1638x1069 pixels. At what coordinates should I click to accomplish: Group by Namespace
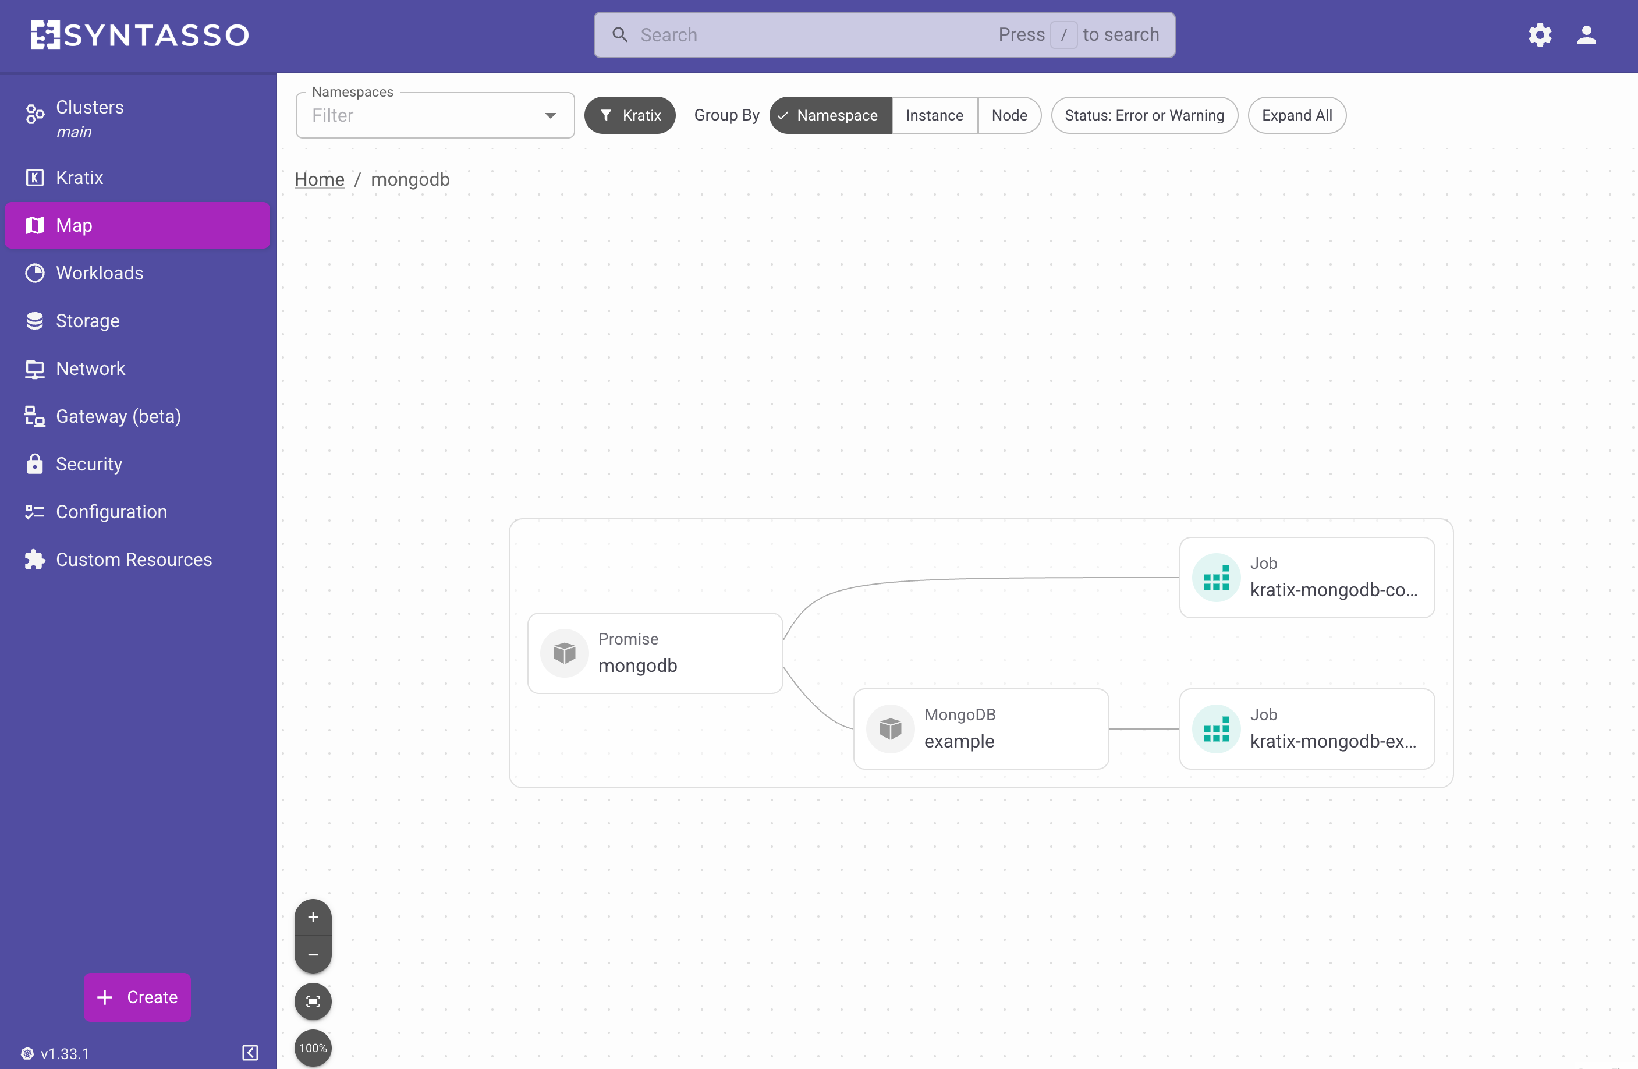(830, 116)
